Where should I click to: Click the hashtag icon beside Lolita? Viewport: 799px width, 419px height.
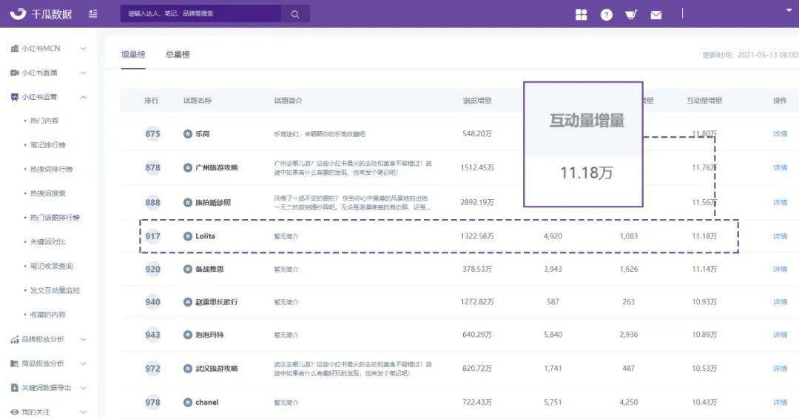[187, 236]
